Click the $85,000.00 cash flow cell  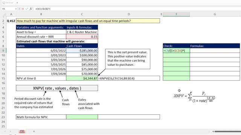pos(82,64)
